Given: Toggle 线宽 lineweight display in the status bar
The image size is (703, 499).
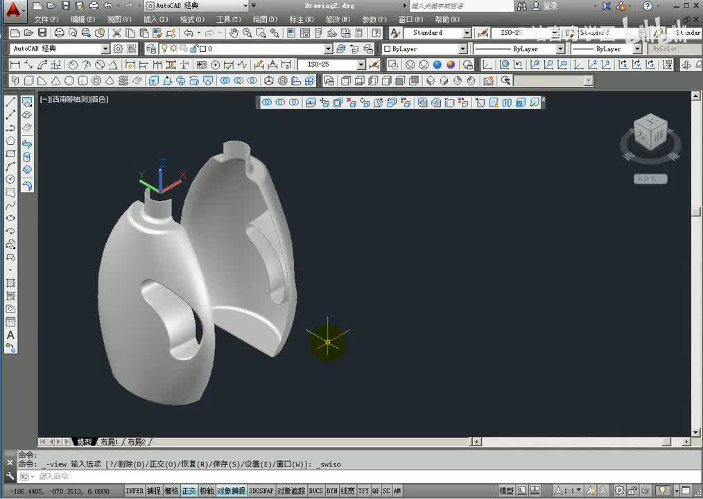Looking at the screenshot, I should coord(347,491).
